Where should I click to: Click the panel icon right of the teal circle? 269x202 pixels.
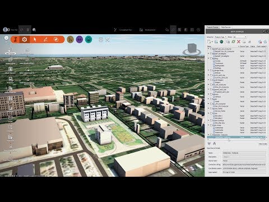101,40
